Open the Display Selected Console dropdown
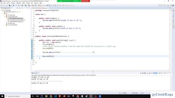175x98 pixels. click(x=163, y=73)
